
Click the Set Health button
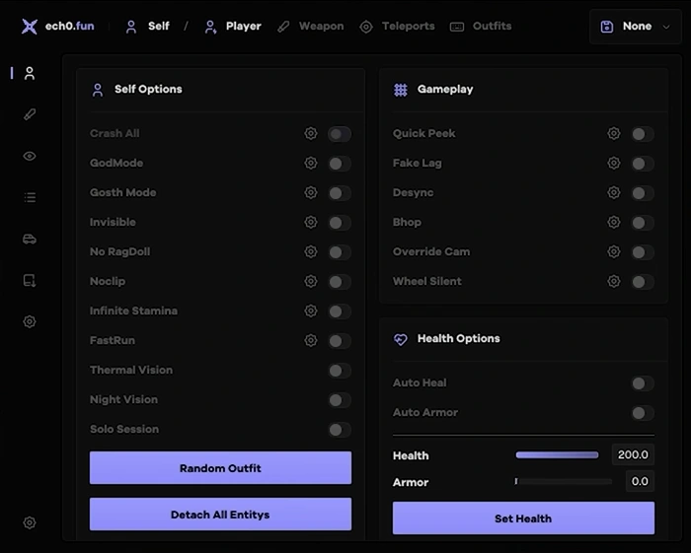[x=523, y=518]
